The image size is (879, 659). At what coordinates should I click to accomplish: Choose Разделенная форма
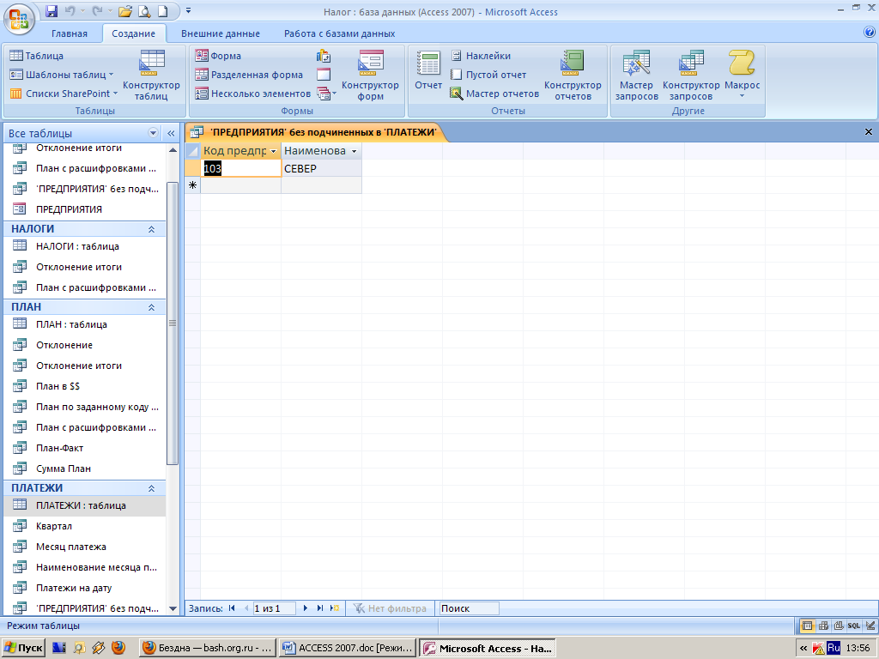click(249, 75)
